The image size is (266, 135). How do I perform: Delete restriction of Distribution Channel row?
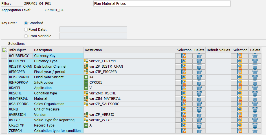[x=199, y=66]
